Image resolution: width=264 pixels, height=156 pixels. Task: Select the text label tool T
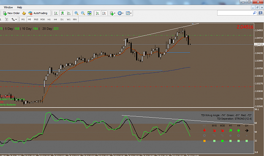(6, 19)
